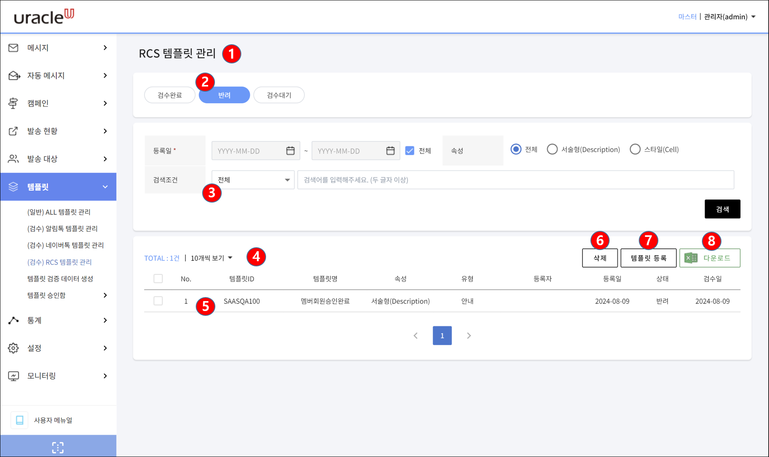The width and height of the screenshot is (769, 457).
Task: Click the 마스터 link
Action: click(687, 17)
